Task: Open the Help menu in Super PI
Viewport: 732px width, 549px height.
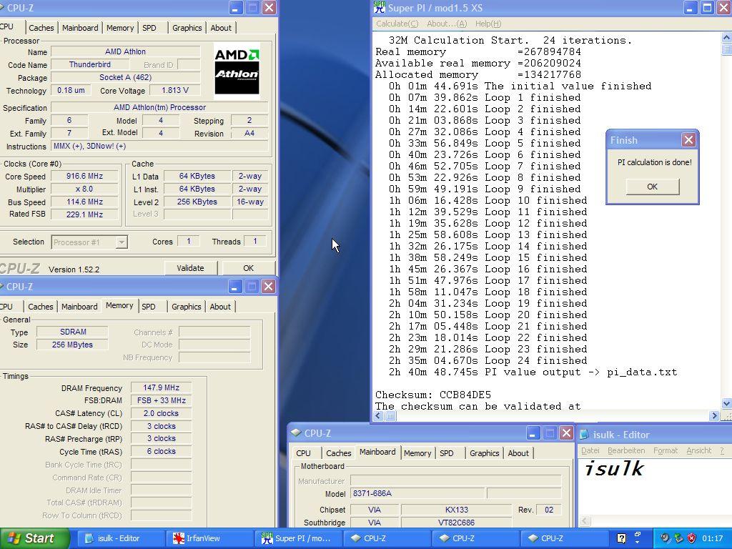Action: point(488,24)
